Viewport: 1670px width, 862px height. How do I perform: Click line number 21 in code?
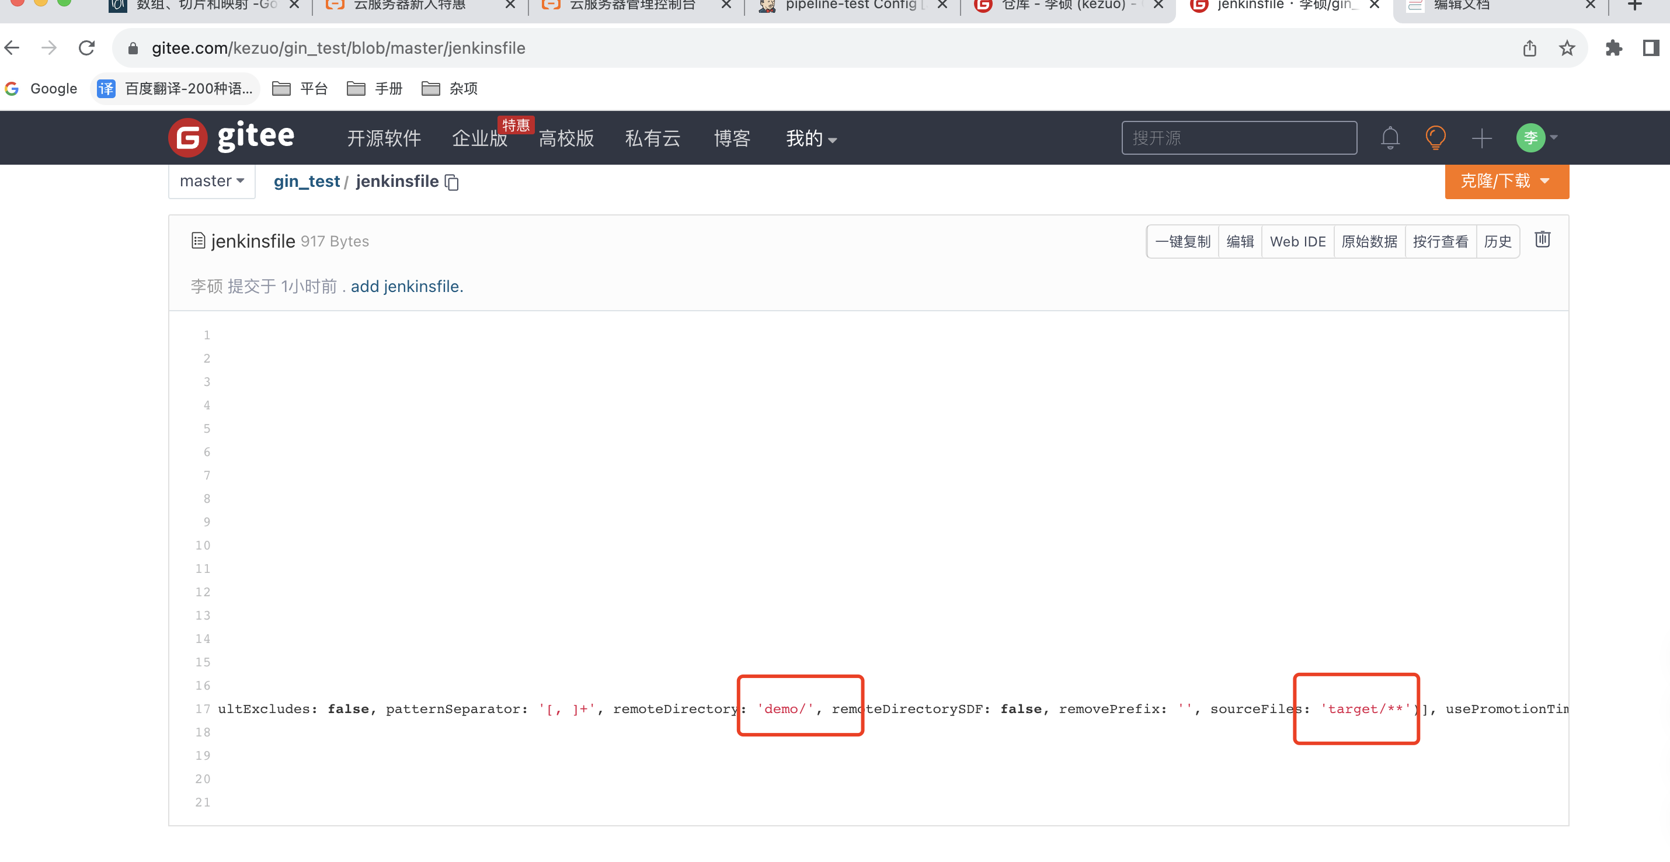point(202,802)
